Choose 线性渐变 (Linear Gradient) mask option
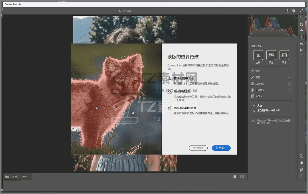Image resolution: width=308 pixels, height=194 pixels. (260, 84)
